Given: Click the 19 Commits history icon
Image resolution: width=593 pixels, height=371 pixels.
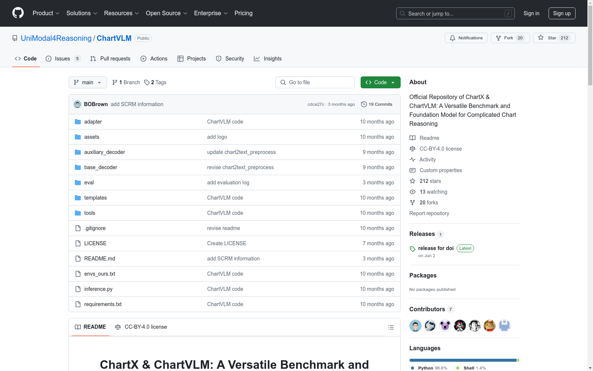Looking at the screenshot, I should point(364,104).
